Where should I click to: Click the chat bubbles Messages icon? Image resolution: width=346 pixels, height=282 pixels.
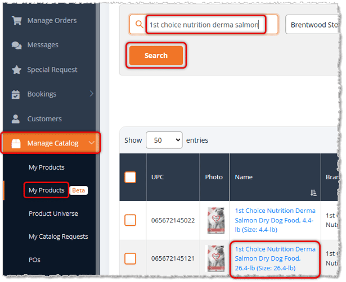[x=16, y=45]
